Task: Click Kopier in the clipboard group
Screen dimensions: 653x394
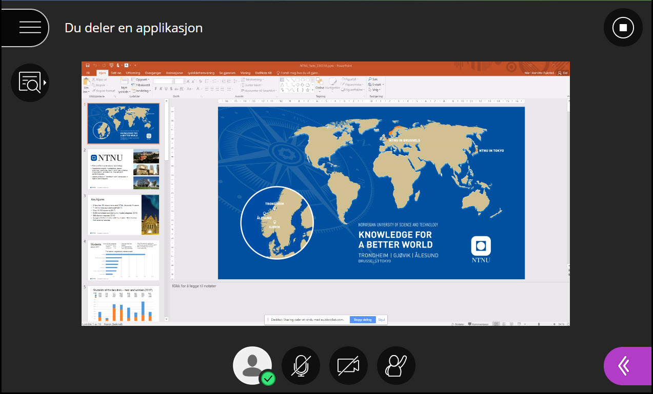Action: [x=99, y=85]
